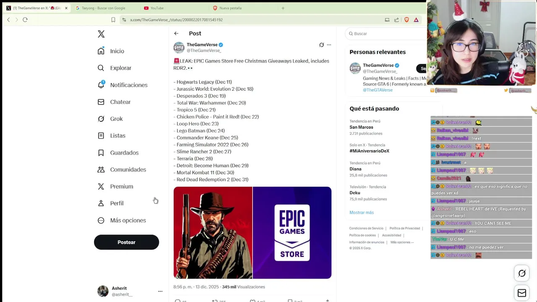537x302 pixels.
Task: Click the Postear button
Action: pyautogui.click(x=126, y=242)
